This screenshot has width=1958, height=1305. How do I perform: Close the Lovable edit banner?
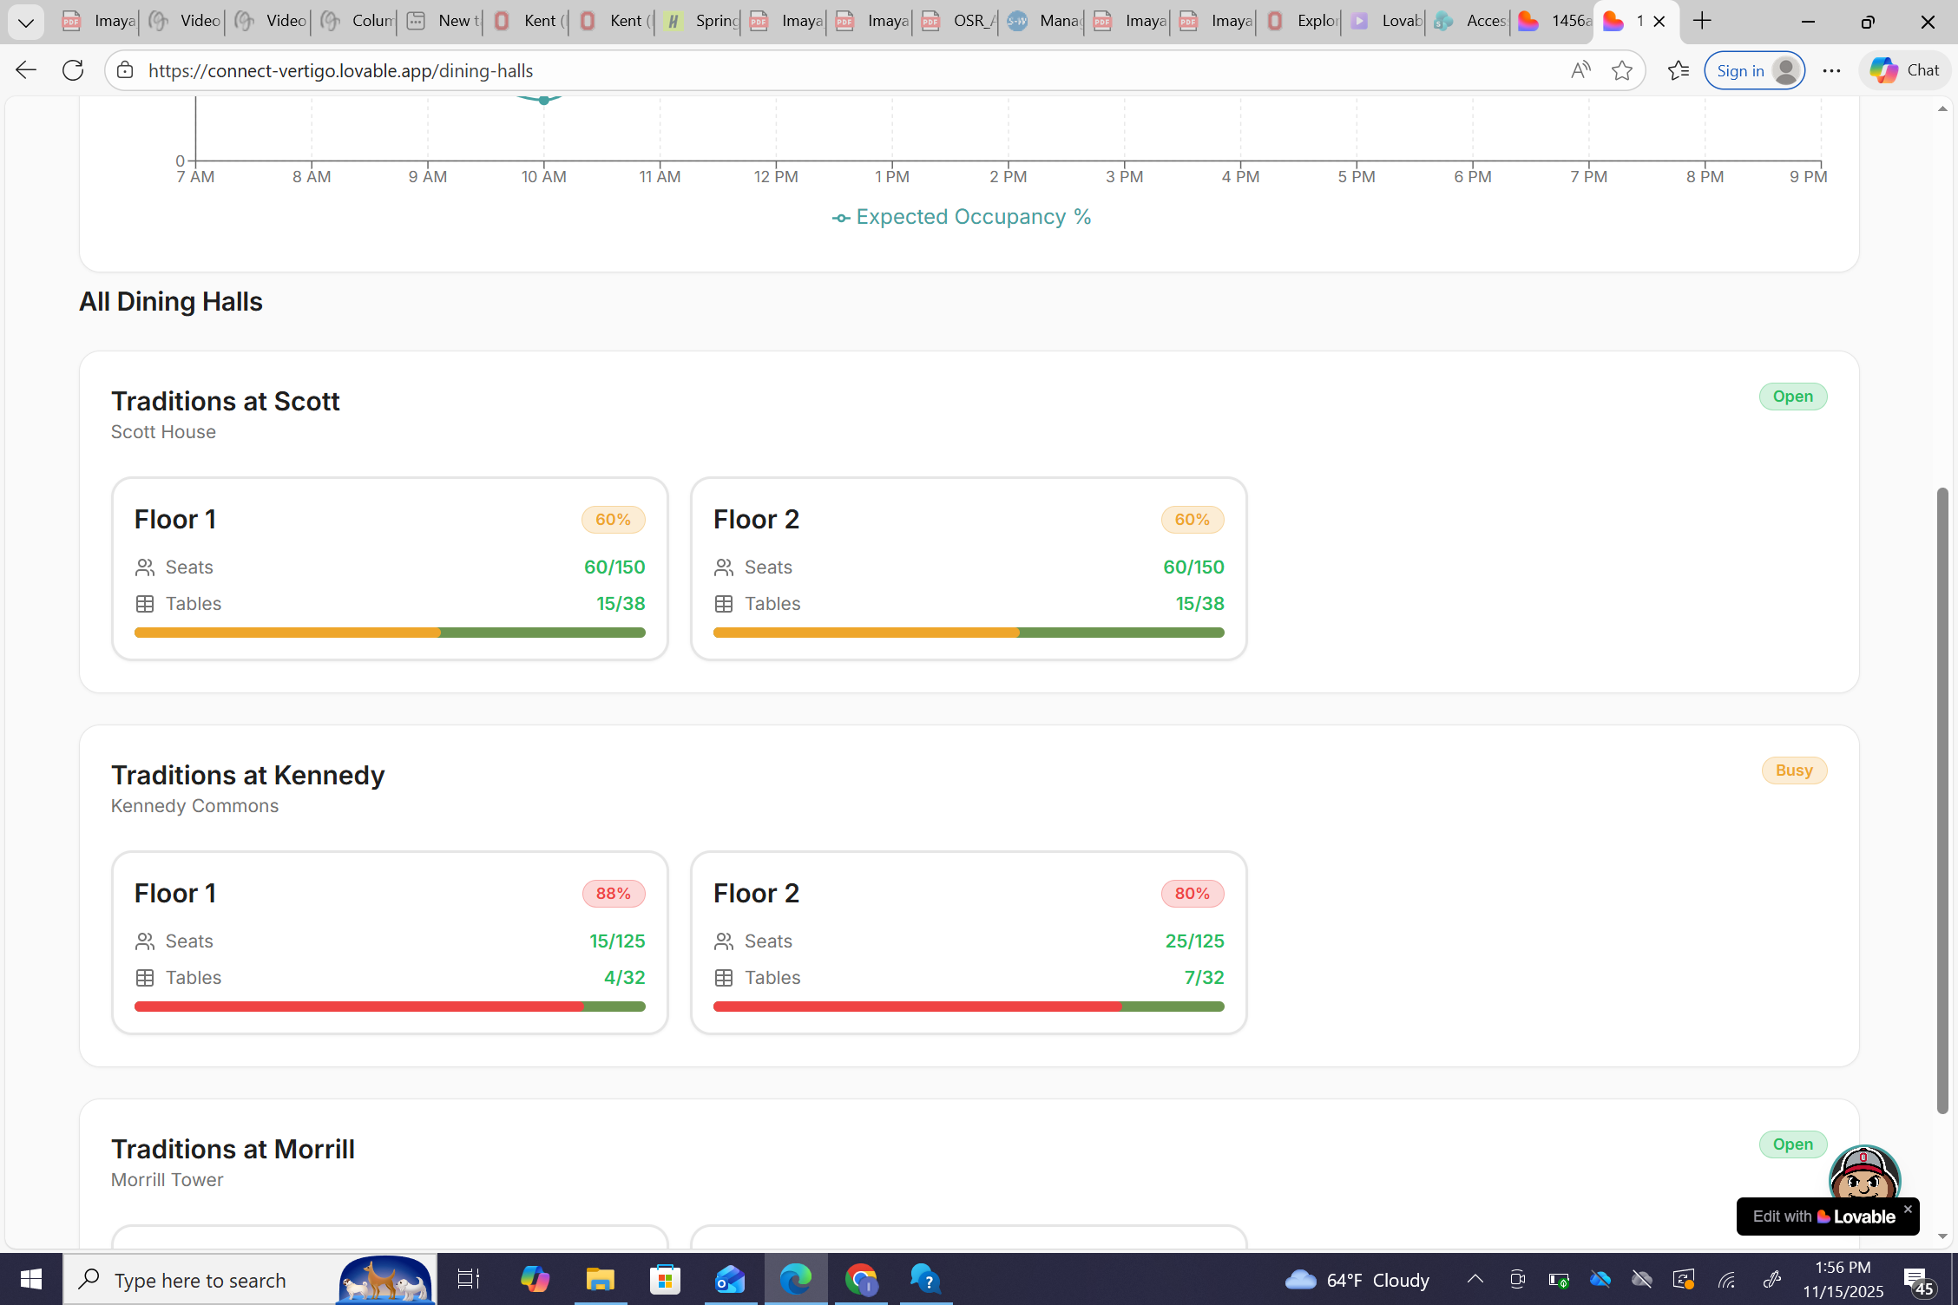[x=1908, y=1208]
